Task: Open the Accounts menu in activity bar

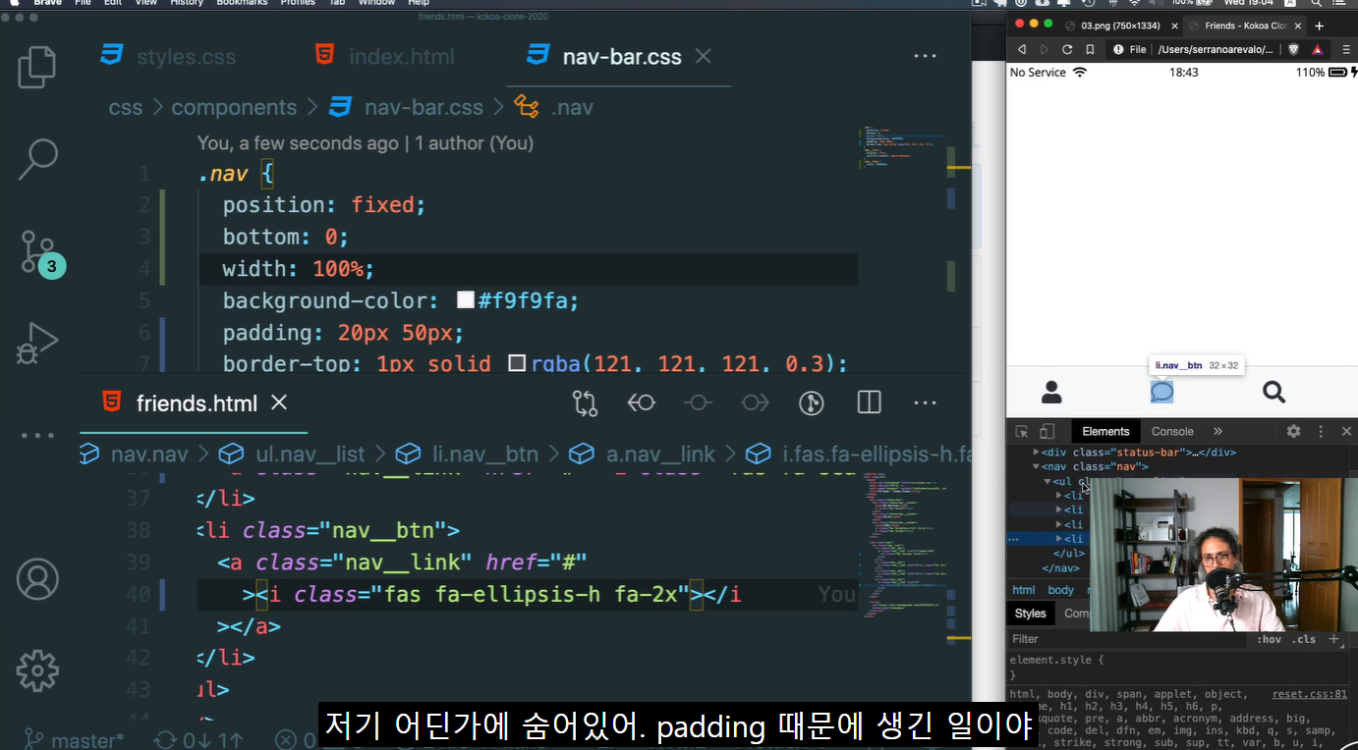Action: [x=37, y=579]
